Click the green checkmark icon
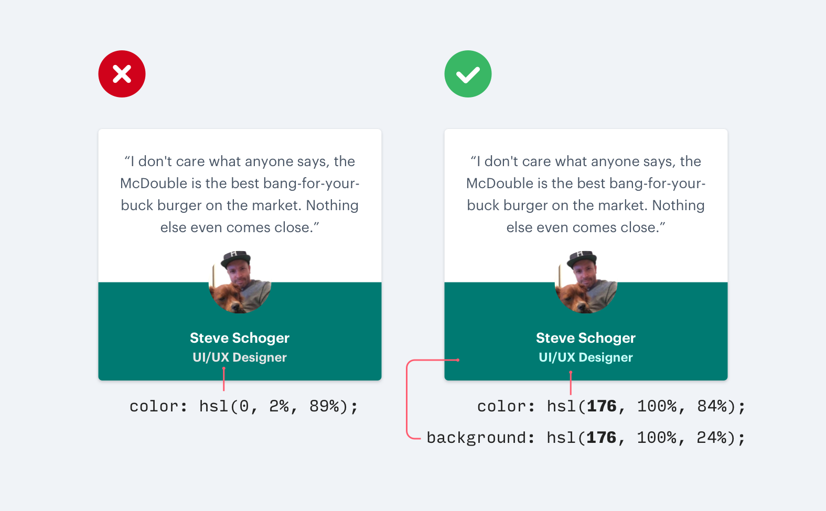The height and width of the screenshot is (511, 826). (468, 74)
